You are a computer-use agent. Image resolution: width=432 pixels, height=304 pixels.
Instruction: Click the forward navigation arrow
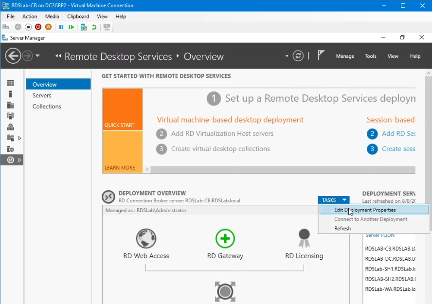[27, 56]
